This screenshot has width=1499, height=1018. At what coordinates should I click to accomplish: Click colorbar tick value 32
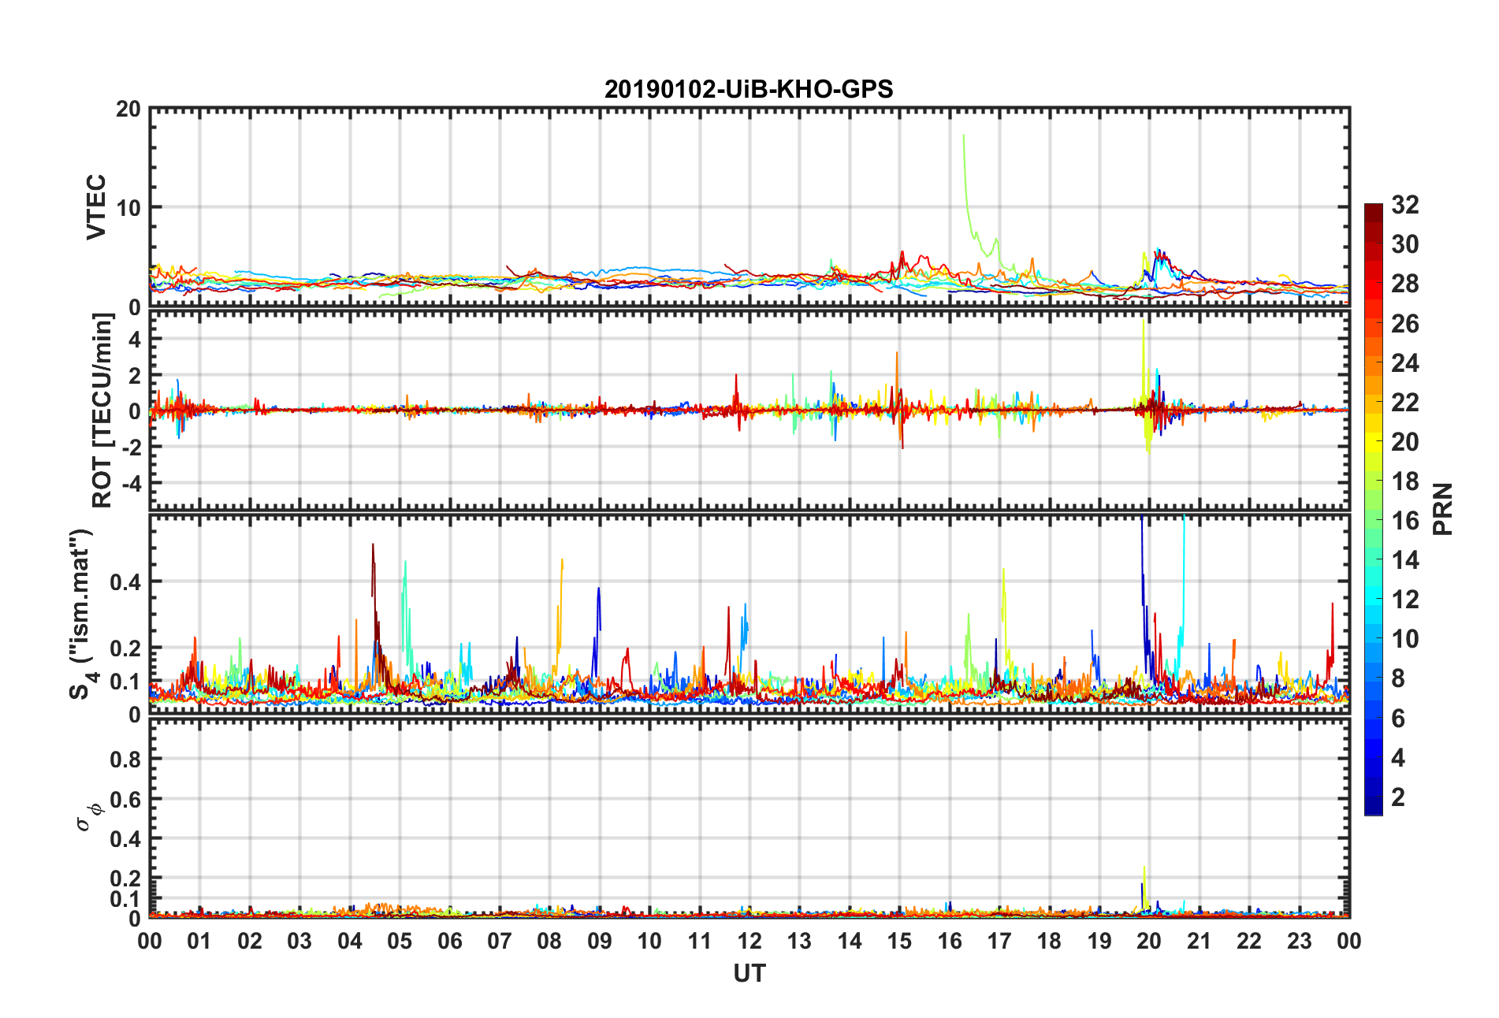point(1405,205)
